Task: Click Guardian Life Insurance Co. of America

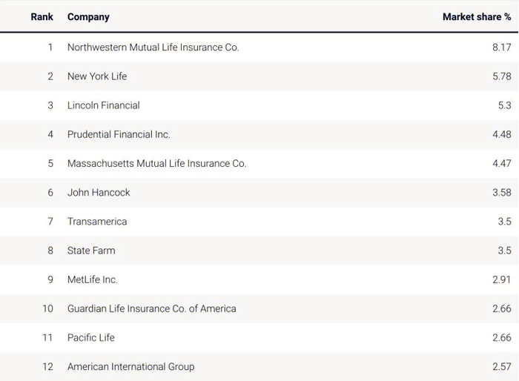Action: point(151,308)
